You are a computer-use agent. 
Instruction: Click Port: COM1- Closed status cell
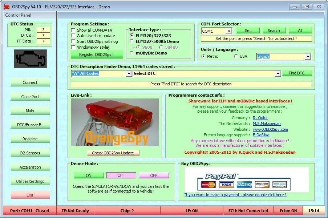[x=30, y=211]
